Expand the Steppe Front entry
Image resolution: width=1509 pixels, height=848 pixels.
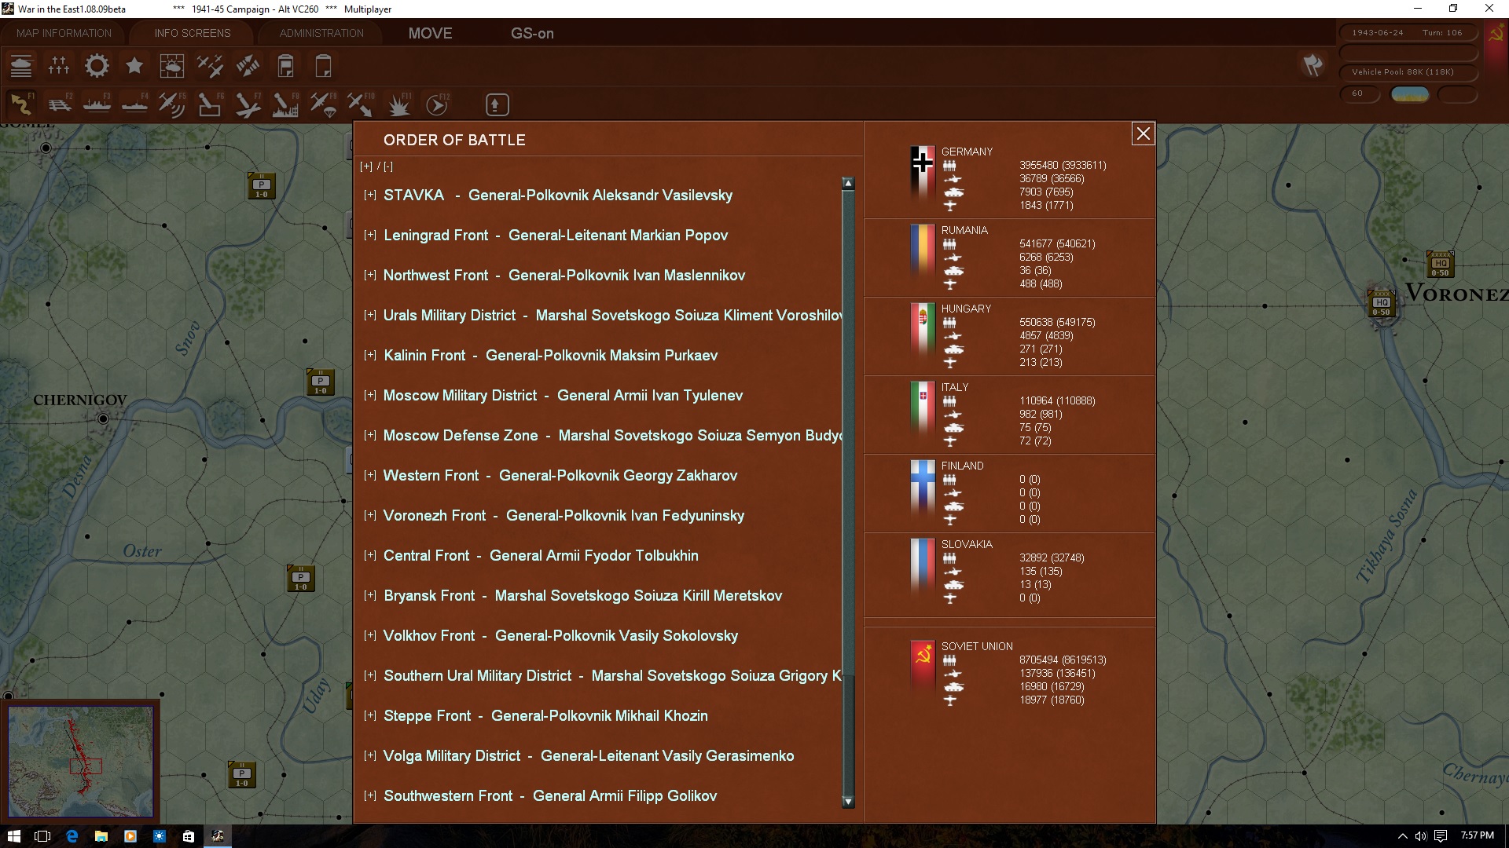click(369, 715)
